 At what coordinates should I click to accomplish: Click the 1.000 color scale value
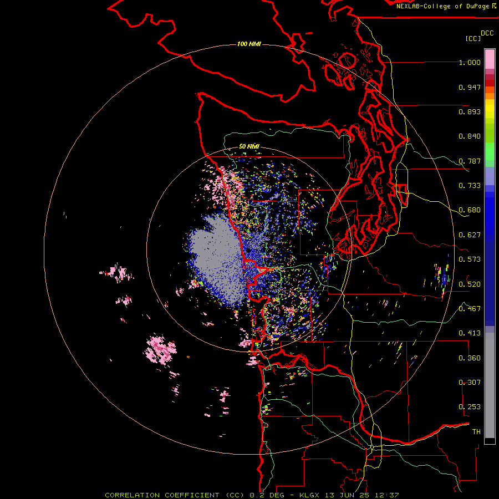(x=470, y=62)
